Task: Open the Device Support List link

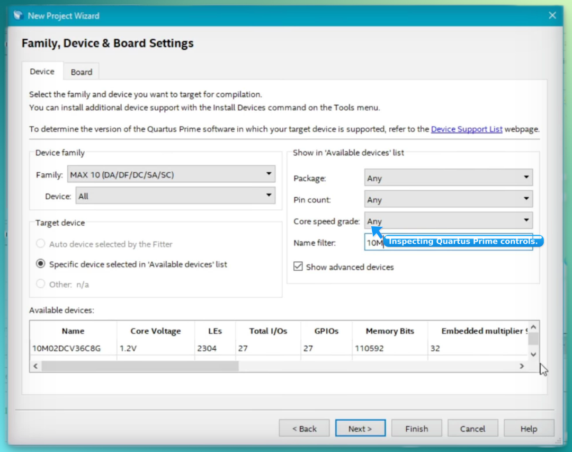Action: click(467, 129)
